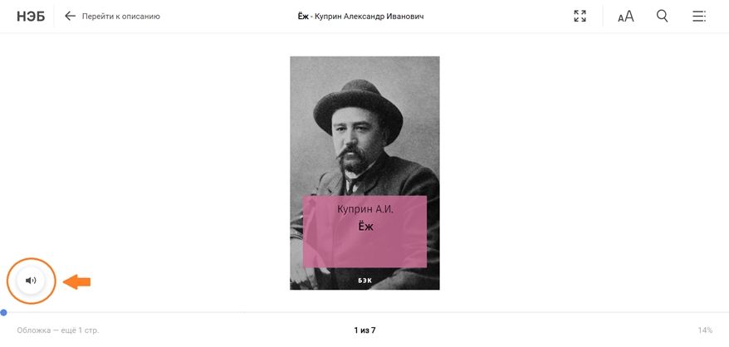
Task: Click Куприн А.И. author text on cover
Action: pyautogui.click(x=365, y=210)
